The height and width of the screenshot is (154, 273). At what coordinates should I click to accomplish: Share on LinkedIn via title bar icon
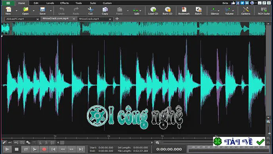[x=247, y=3]
